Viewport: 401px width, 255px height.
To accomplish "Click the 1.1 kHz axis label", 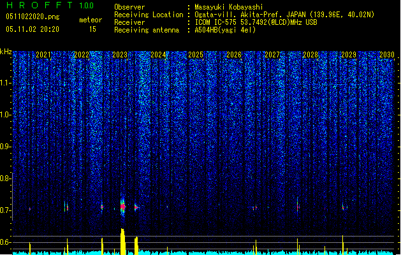I will pos(6,83).
